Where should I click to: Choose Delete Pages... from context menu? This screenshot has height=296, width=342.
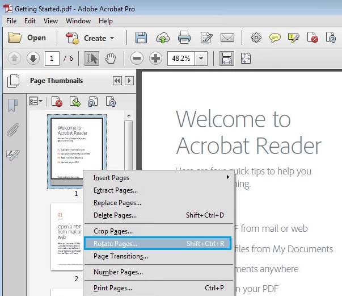coord(159,215)
